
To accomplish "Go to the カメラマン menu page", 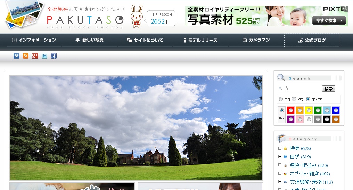I will click(x=256, y=40).
